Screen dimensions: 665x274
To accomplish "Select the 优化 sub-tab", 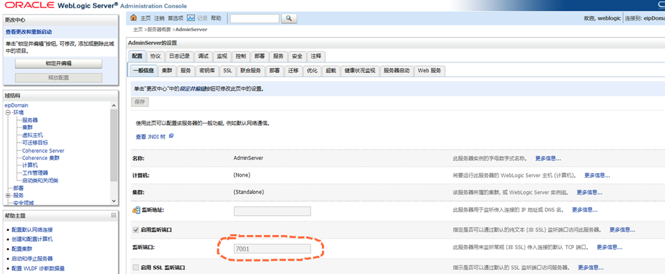I will pos(312,70).
